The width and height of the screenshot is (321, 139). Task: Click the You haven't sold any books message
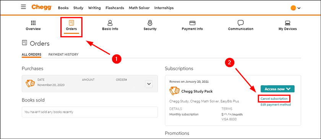click(x=49, y=112)
